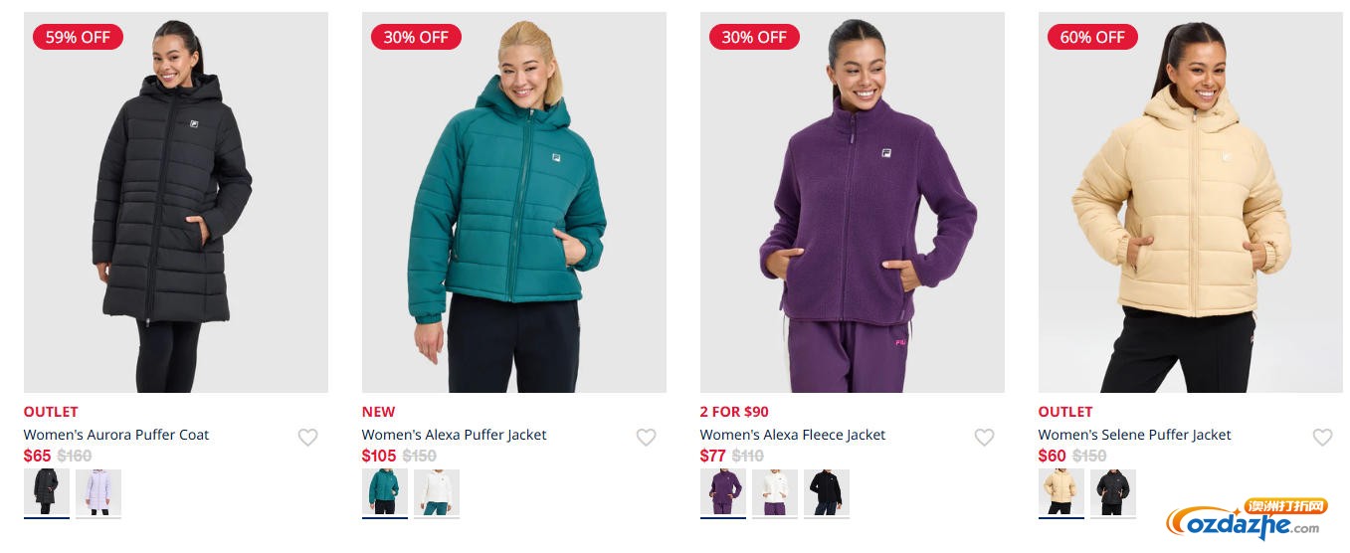Open Women's Selene Puffer Jacket product link
Screen dimensions: 1350x553
1135,435
